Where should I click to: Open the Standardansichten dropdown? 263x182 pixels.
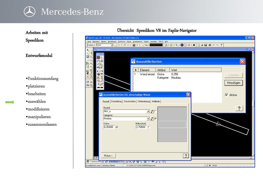pyautogui.click(x=102, y=161)
